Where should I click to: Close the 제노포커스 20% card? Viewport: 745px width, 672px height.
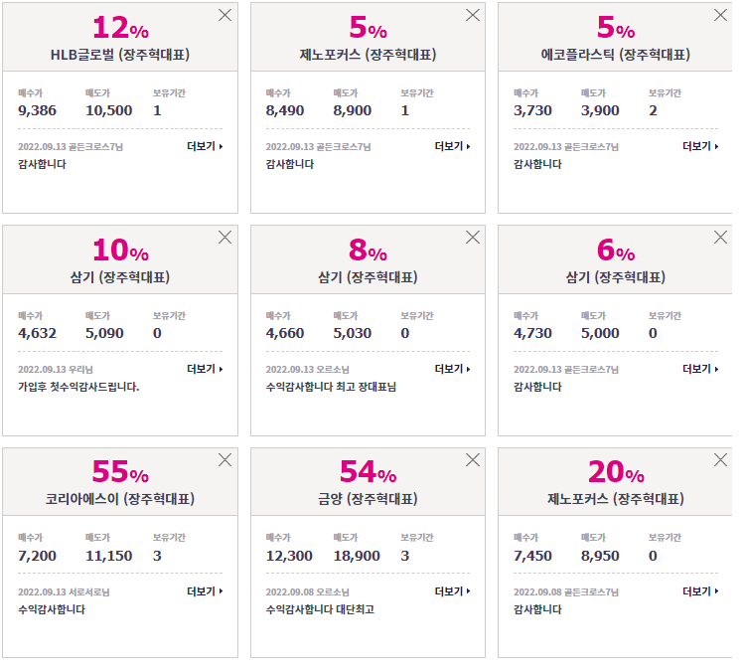point(720,460)
